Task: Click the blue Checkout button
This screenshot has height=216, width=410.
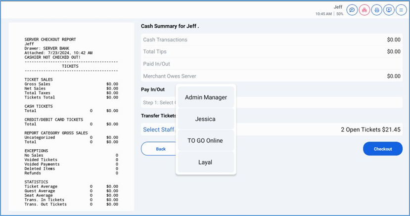Action: point(382,149)
